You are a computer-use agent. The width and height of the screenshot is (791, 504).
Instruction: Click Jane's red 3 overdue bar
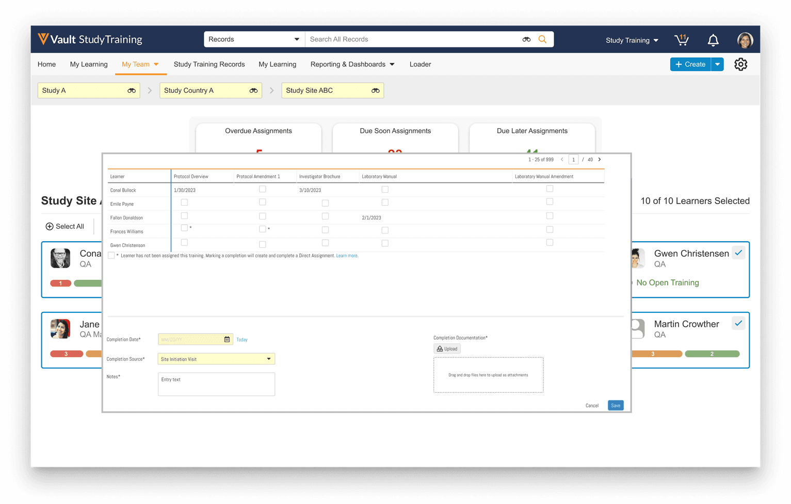pyautogui.click(x=66, y=354)
